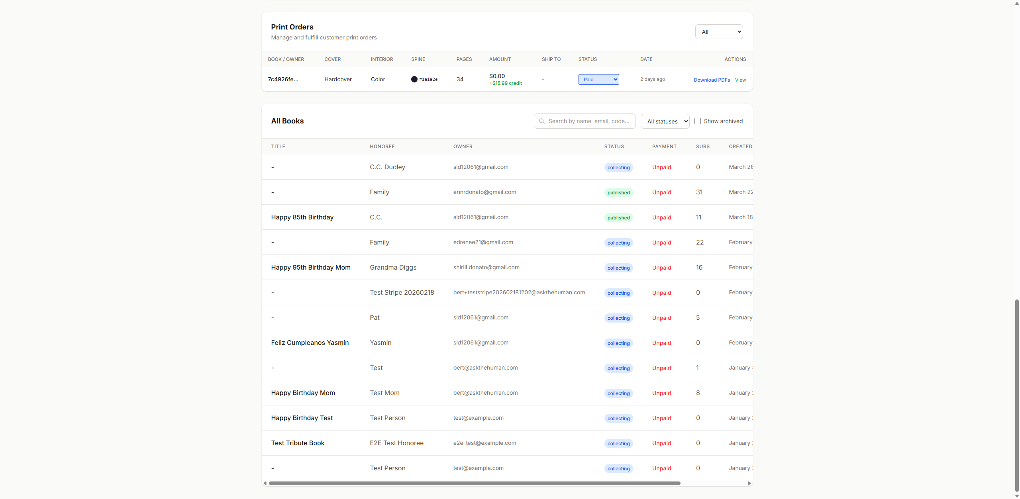Click the View link for the print order
Viewport: 1020px width, 499px height.
pyautogui.click(x=739, y=80)
